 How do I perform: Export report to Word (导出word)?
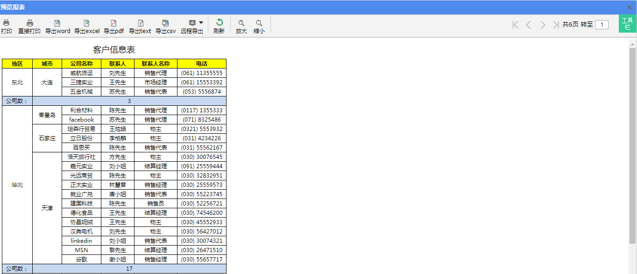57,23
